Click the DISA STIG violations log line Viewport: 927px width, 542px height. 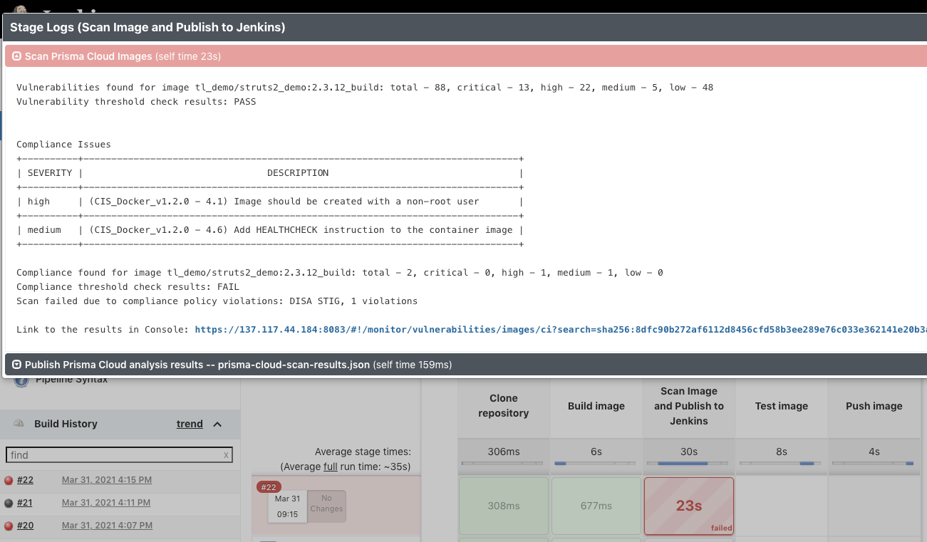217,301
